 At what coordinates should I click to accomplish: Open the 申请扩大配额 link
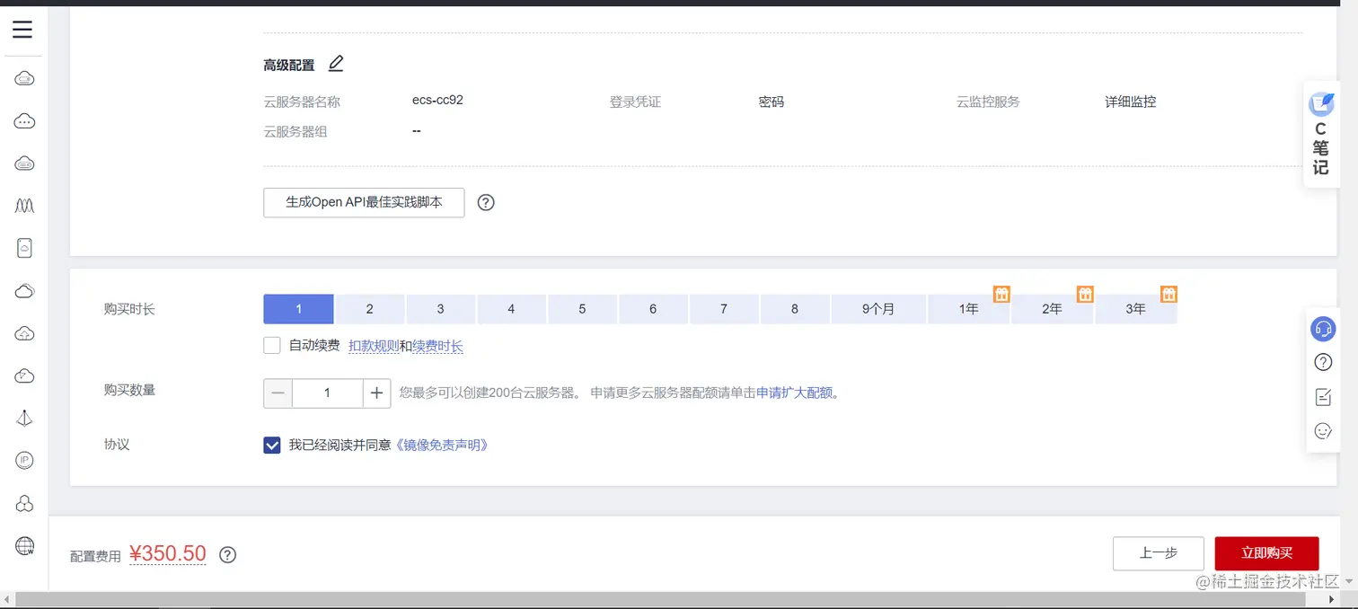(x=794, y=393)
